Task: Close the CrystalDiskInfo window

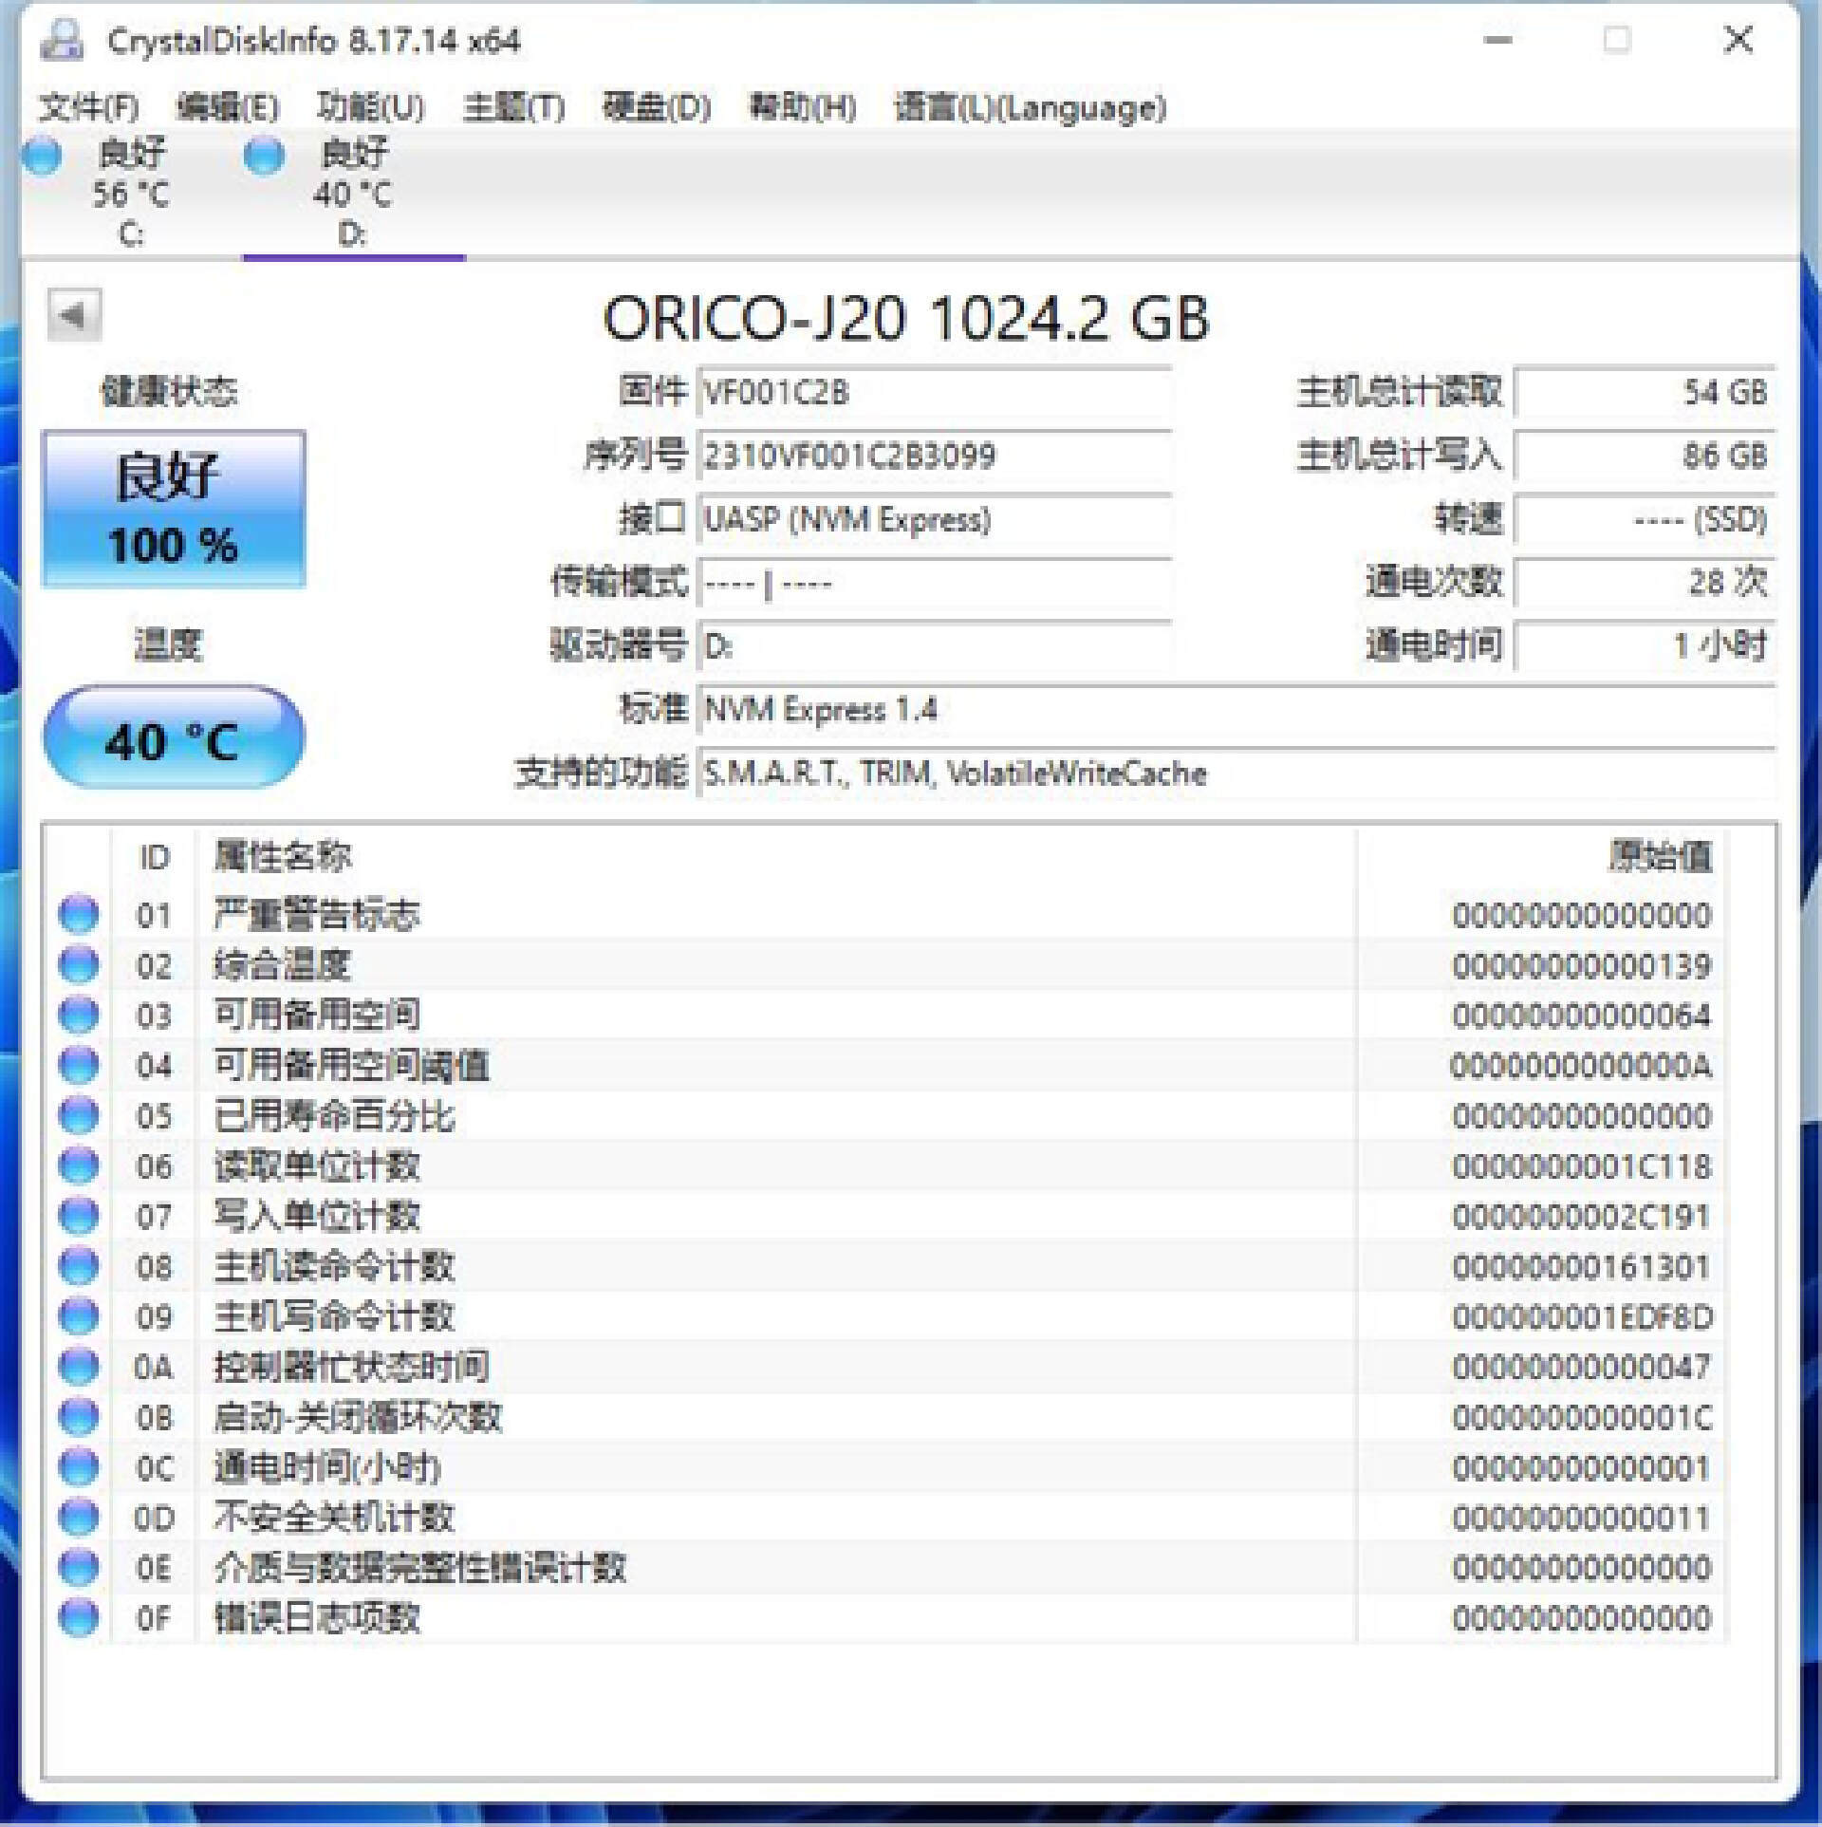Action: [x=1738, y=40]
